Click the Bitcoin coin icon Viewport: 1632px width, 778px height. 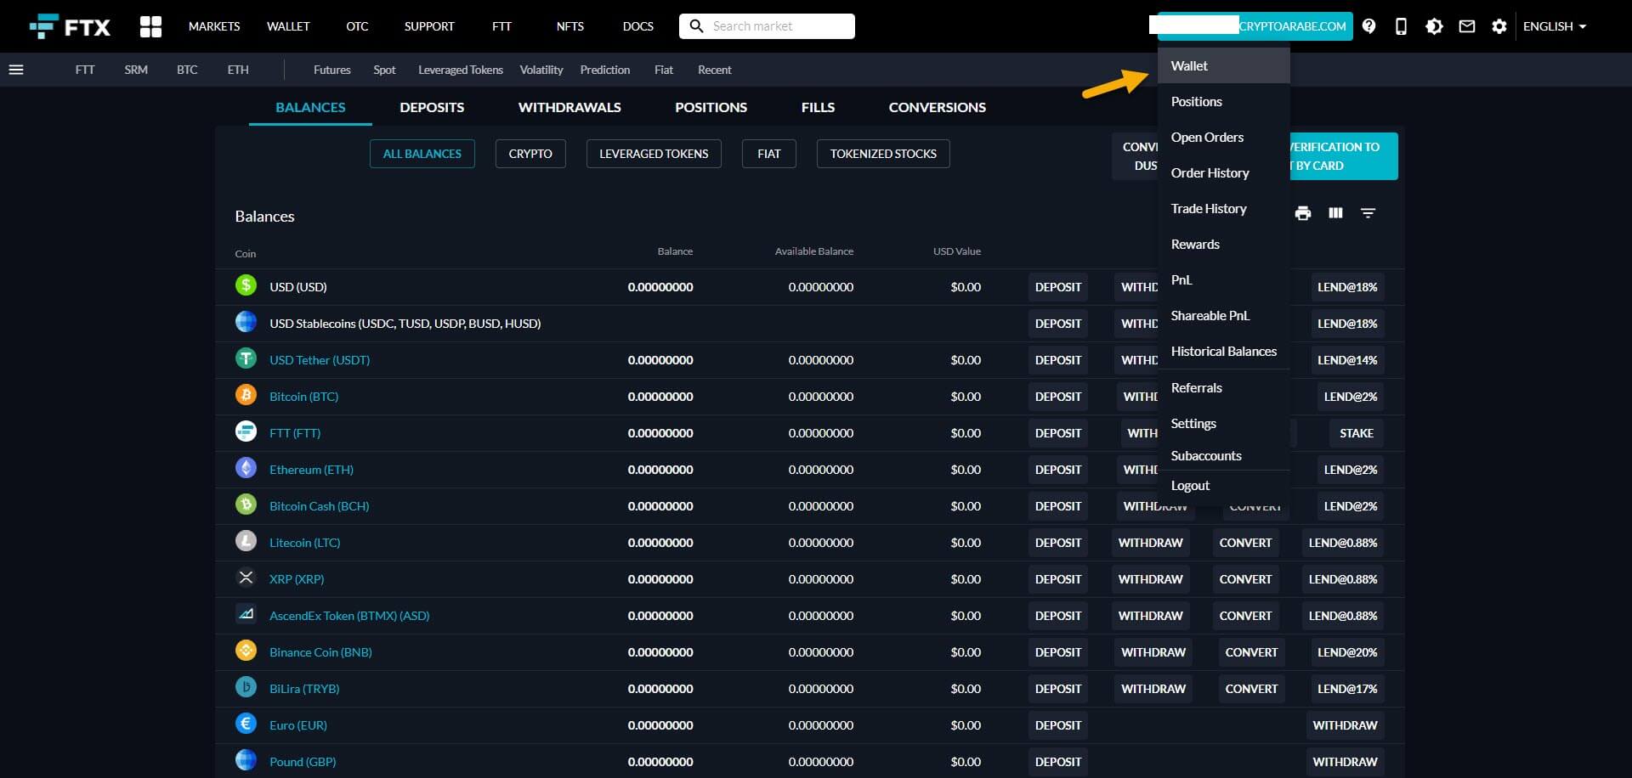246,395
